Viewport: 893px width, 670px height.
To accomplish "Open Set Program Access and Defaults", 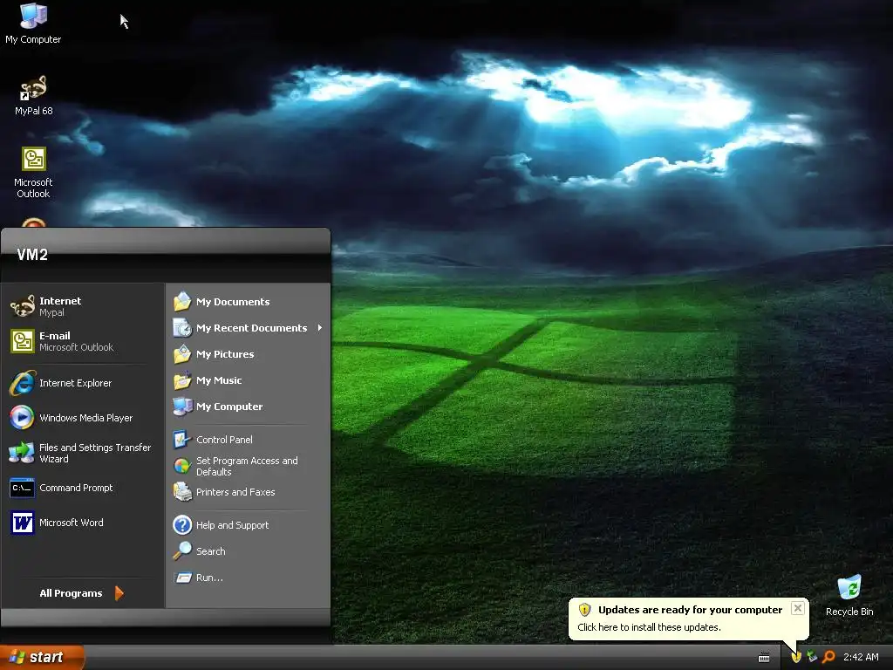I will [x=248, y=466].
